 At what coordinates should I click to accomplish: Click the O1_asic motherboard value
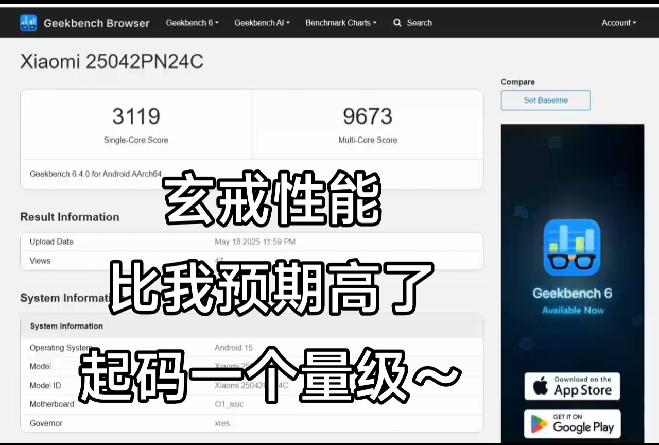click(x=229, y=404)
